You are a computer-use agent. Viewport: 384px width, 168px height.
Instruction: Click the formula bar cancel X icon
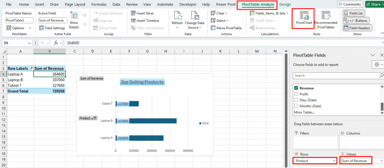[x=42, y=43]
